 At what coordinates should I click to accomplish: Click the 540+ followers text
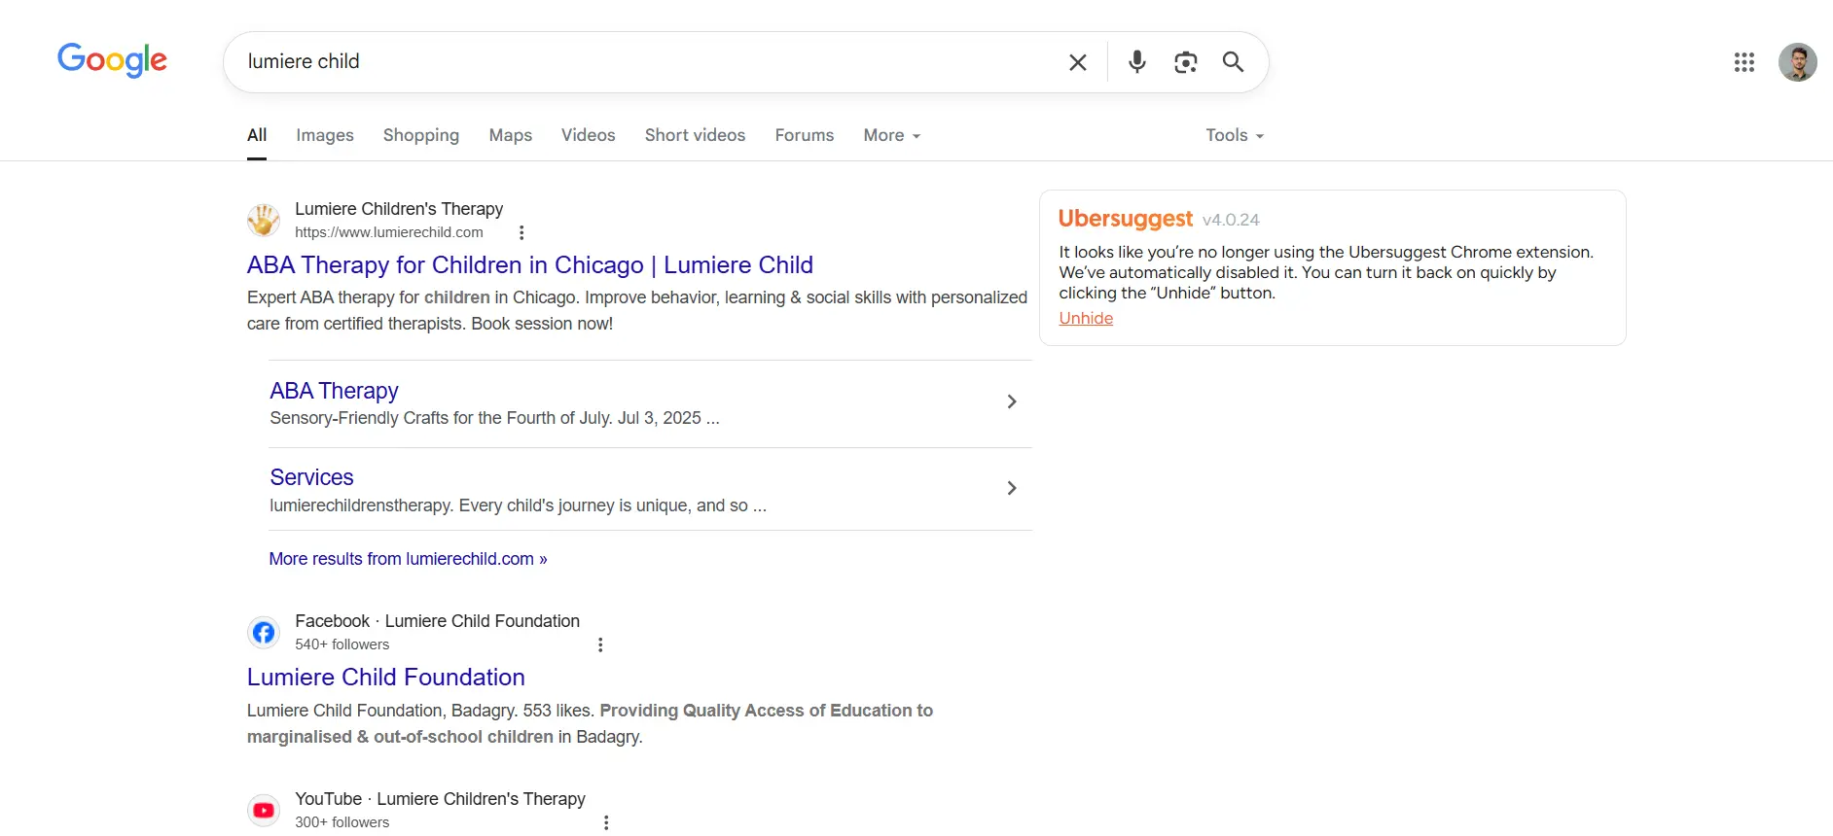[x=341, y=644]
